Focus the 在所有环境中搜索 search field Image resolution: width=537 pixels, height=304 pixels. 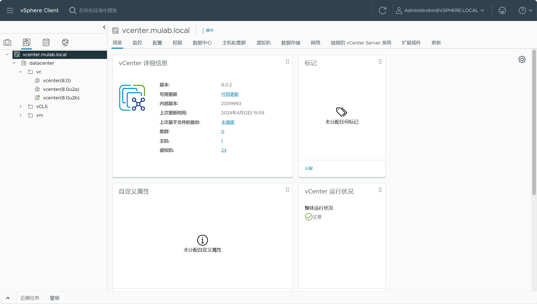point(98,10)
